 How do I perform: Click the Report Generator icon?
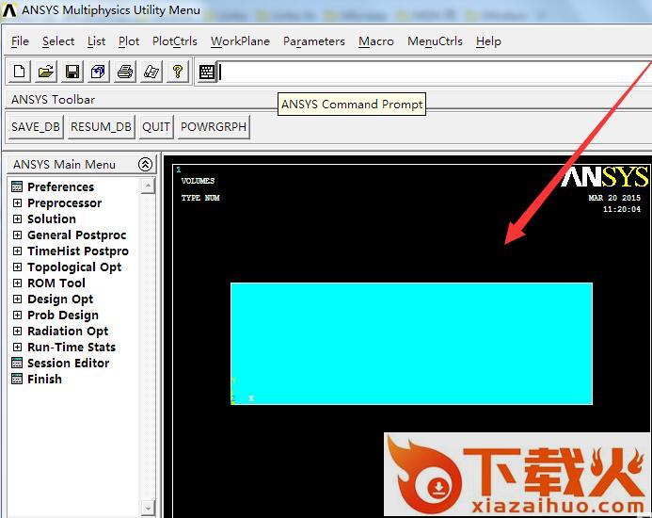point(151,72)
